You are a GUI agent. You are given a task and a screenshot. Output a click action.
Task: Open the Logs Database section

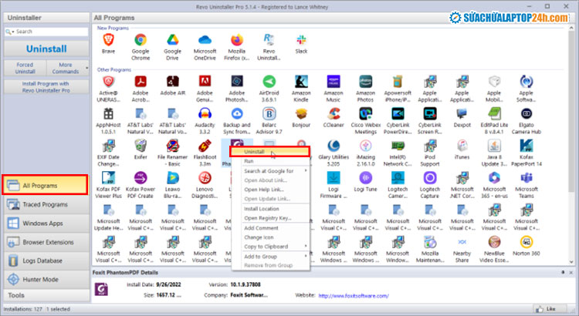[46, 261]
